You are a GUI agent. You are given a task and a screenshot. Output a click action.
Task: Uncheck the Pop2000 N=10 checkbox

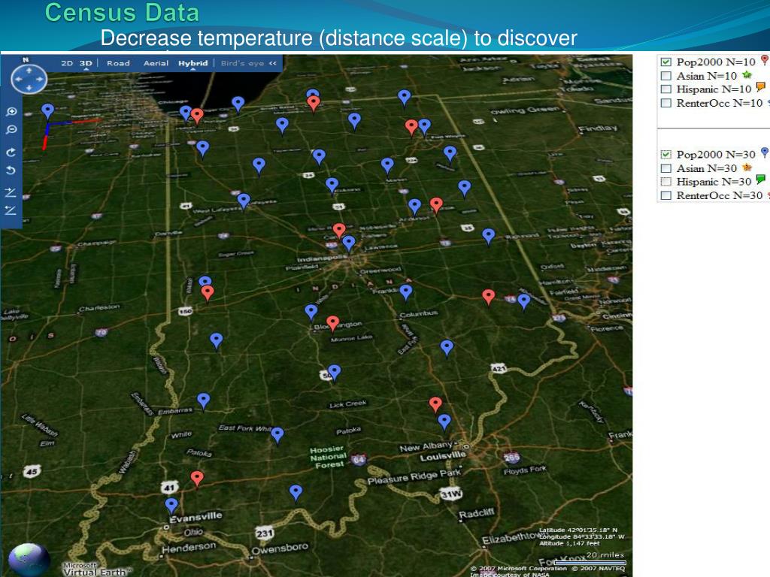coord(665,62)
